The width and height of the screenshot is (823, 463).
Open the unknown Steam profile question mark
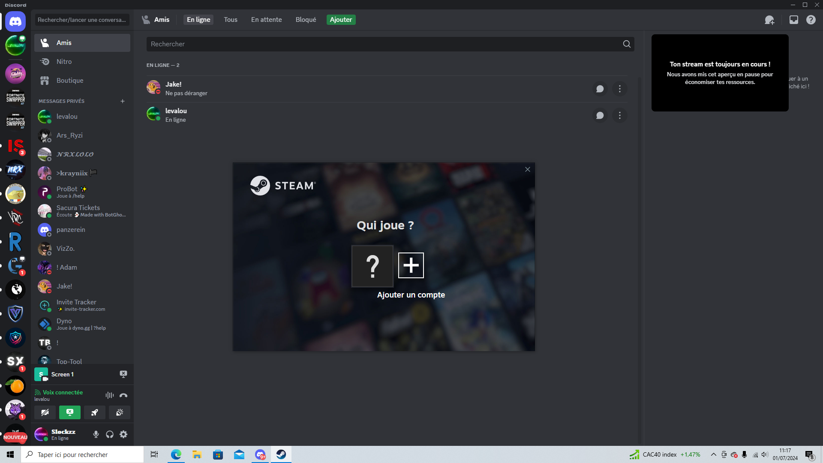[372, 266]
